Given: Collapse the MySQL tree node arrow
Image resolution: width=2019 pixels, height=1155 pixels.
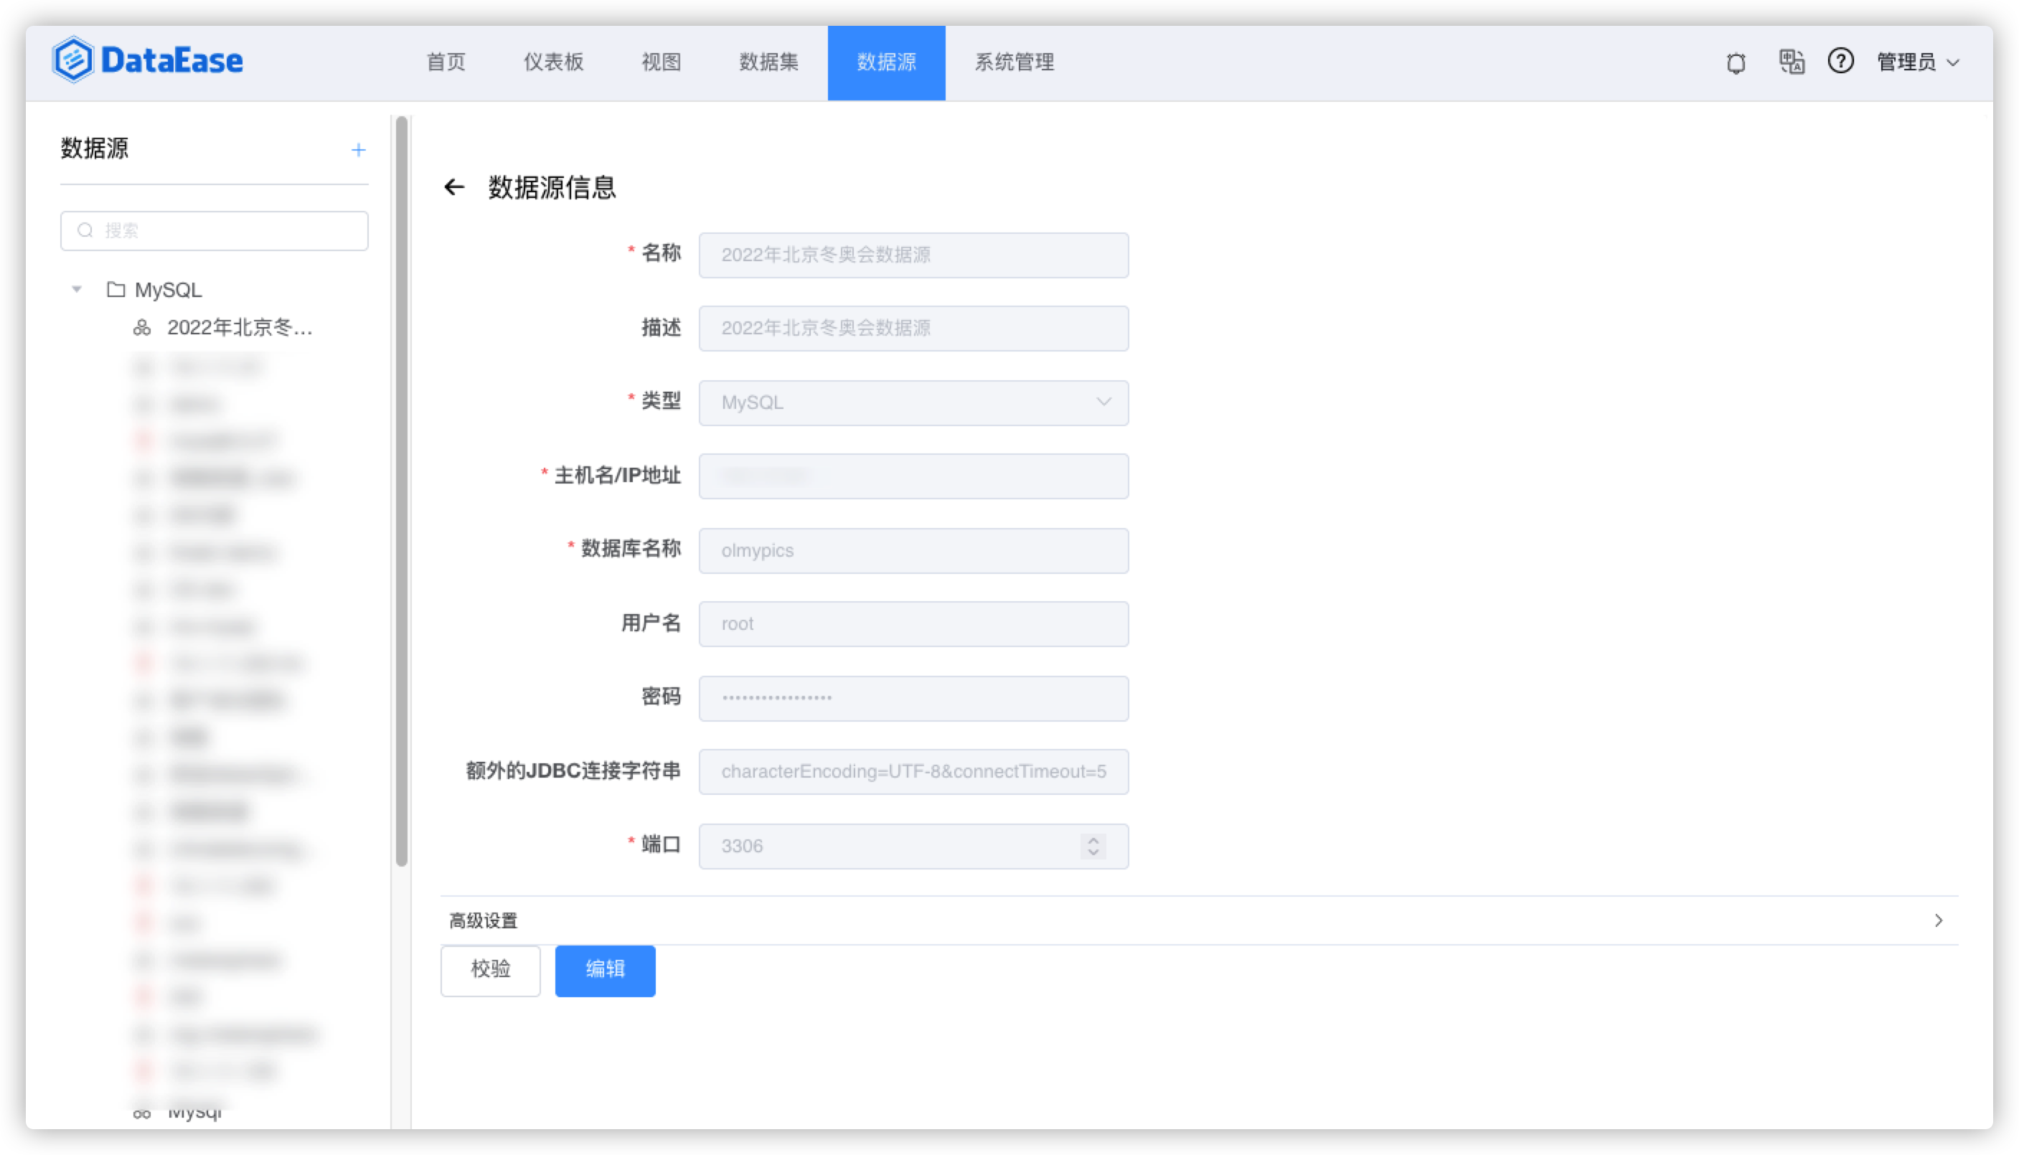Looking at the screenshot, I should coord(77,290).
